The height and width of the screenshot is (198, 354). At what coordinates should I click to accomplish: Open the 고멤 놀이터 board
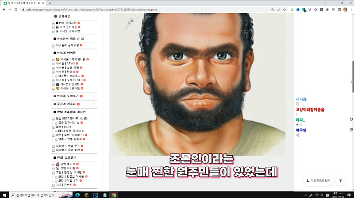coord(68,164)
